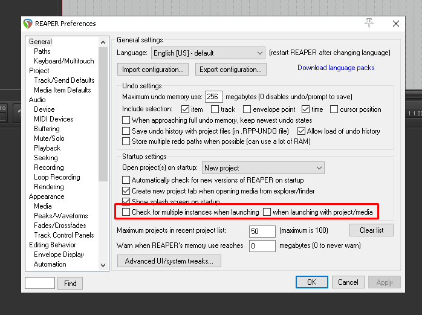
Task: Open Playback settings page
Action: pyautogui.click(x=47, y=148)
